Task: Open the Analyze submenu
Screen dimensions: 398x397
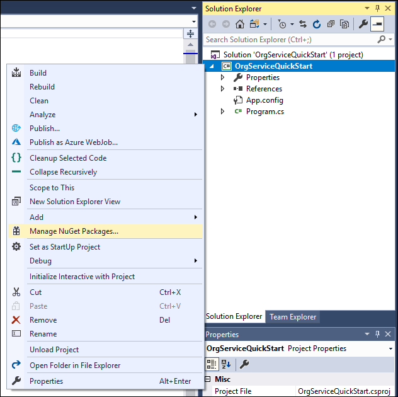Action: coord(105,114)
